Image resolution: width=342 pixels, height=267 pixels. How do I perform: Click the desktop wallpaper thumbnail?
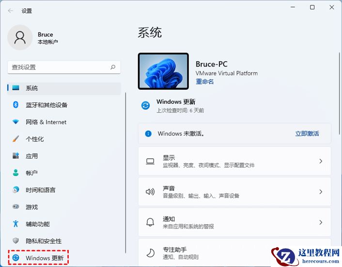(163, 71)
